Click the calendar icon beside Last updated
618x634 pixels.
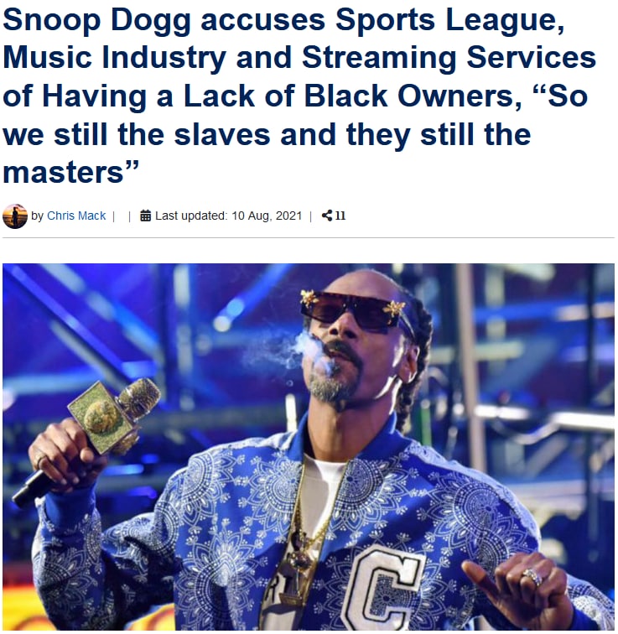[x=146, y=216]
